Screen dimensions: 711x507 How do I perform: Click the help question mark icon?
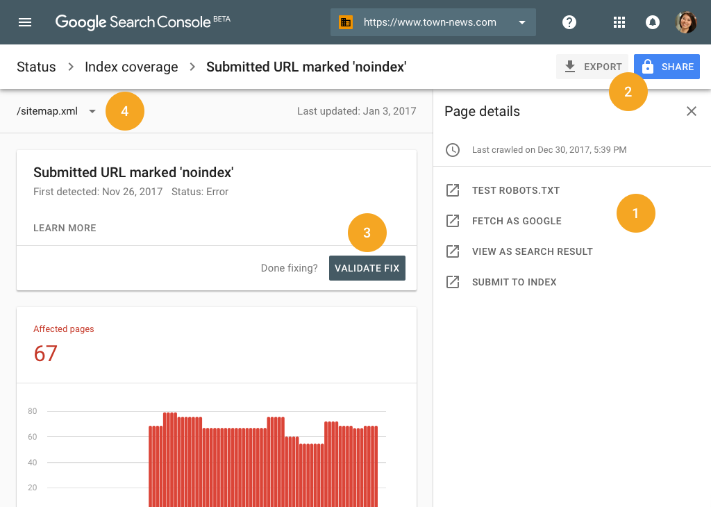(569, 22)
